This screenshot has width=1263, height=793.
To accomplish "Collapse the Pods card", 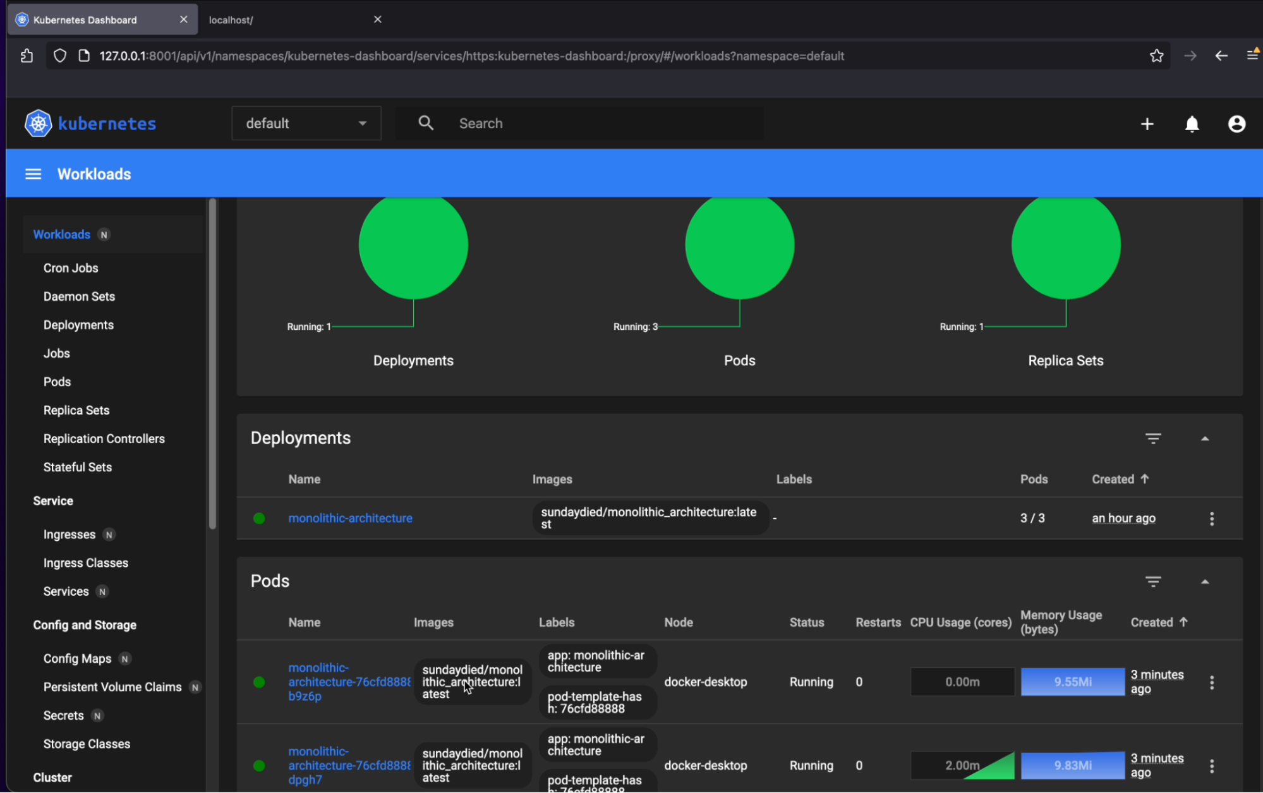I will 1204,581.
